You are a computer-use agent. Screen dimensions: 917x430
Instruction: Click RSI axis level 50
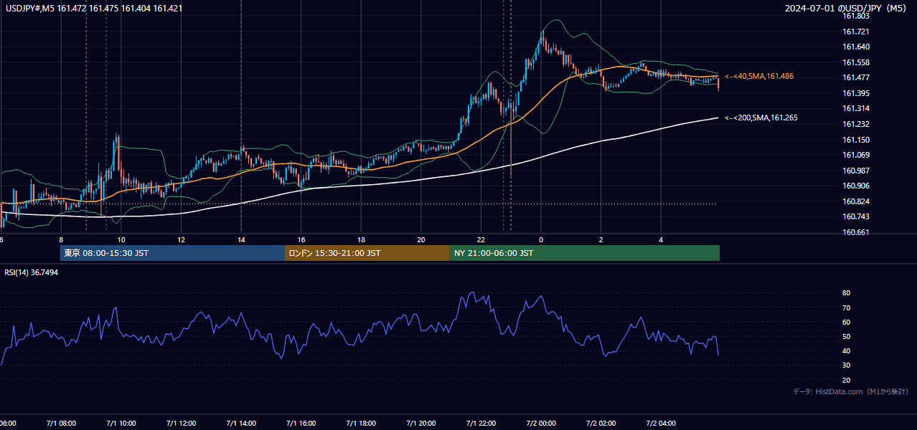846,336
